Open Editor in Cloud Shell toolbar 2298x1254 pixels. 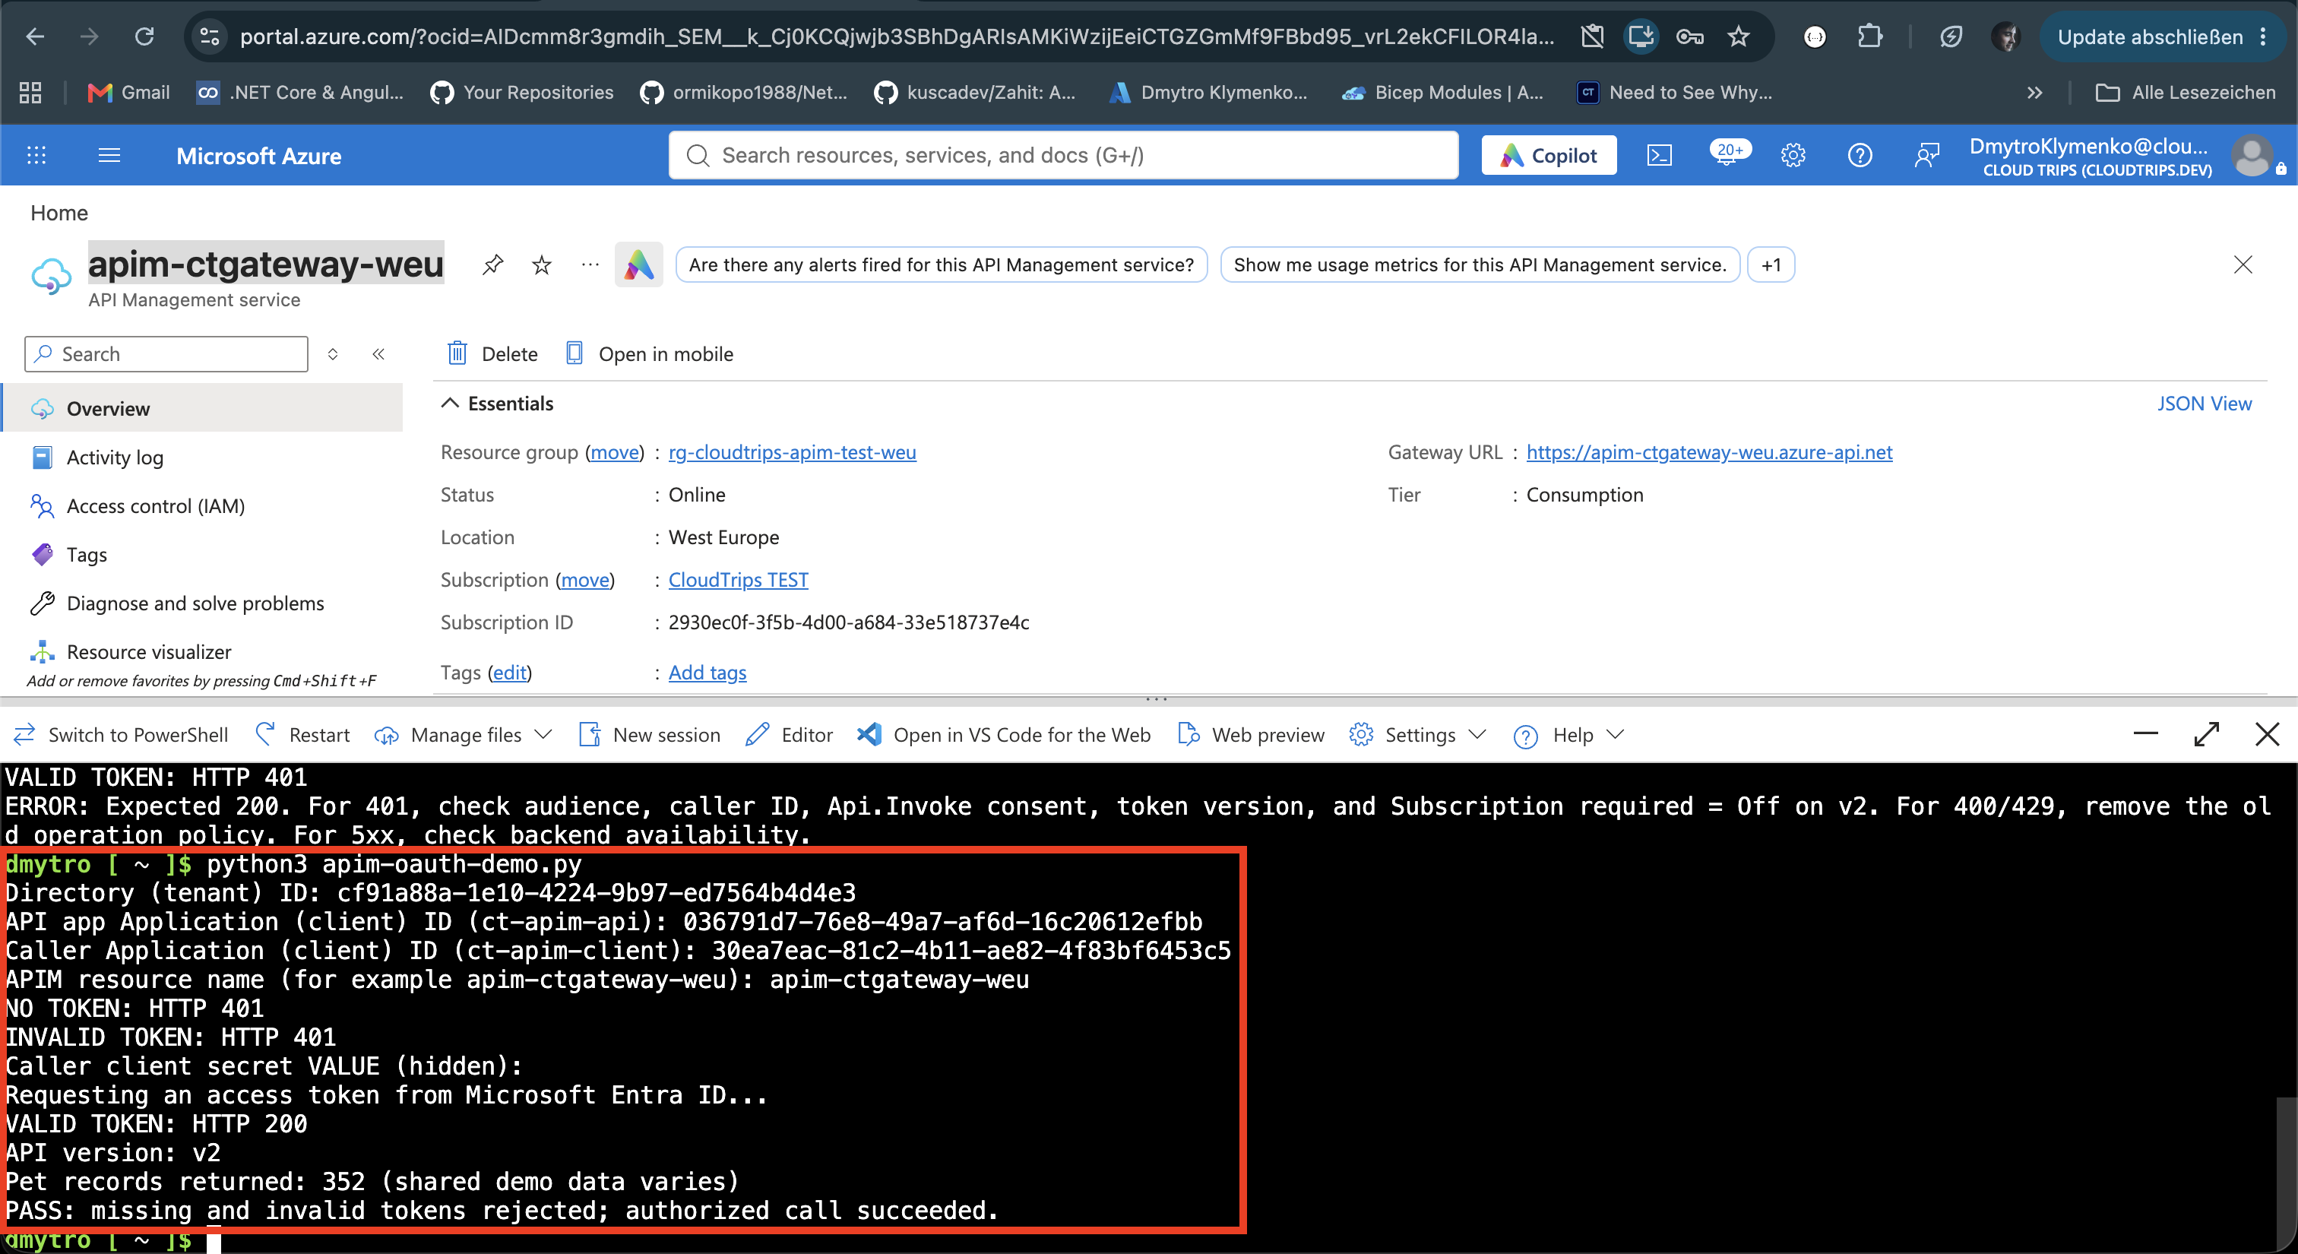pyautogui.click(x=790, y=735)
